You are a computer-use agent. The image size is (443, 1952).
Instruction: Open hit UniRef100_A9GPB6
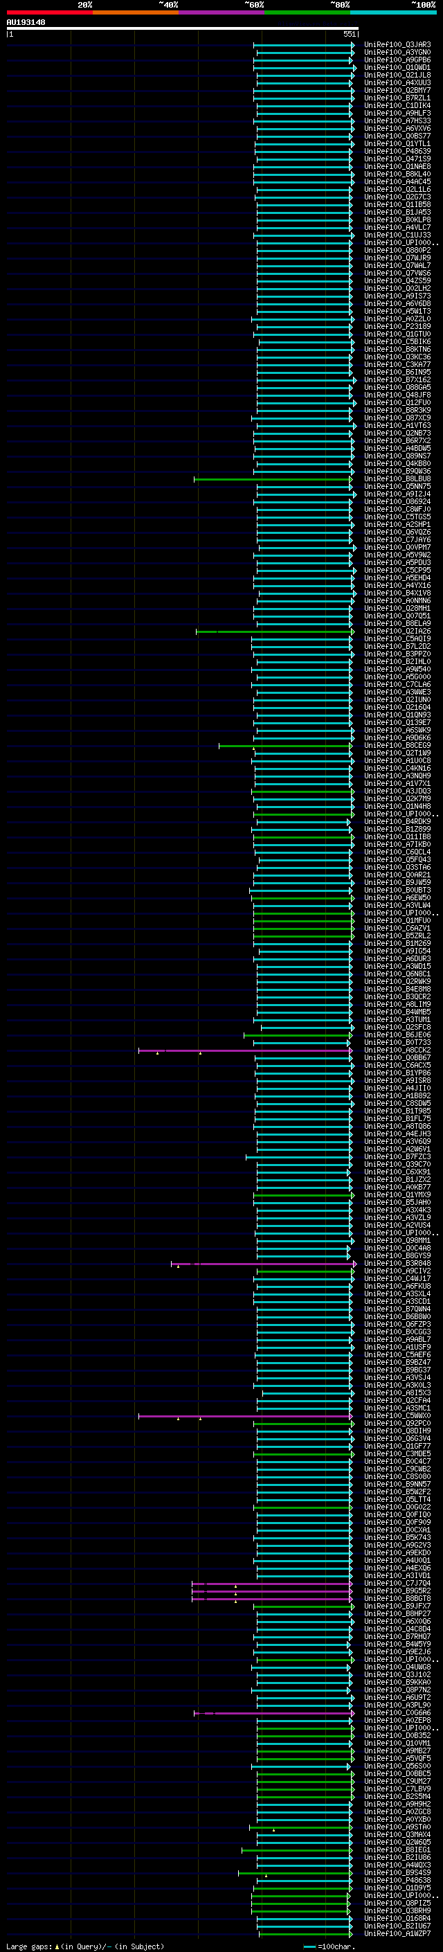[x=397, y=60]
